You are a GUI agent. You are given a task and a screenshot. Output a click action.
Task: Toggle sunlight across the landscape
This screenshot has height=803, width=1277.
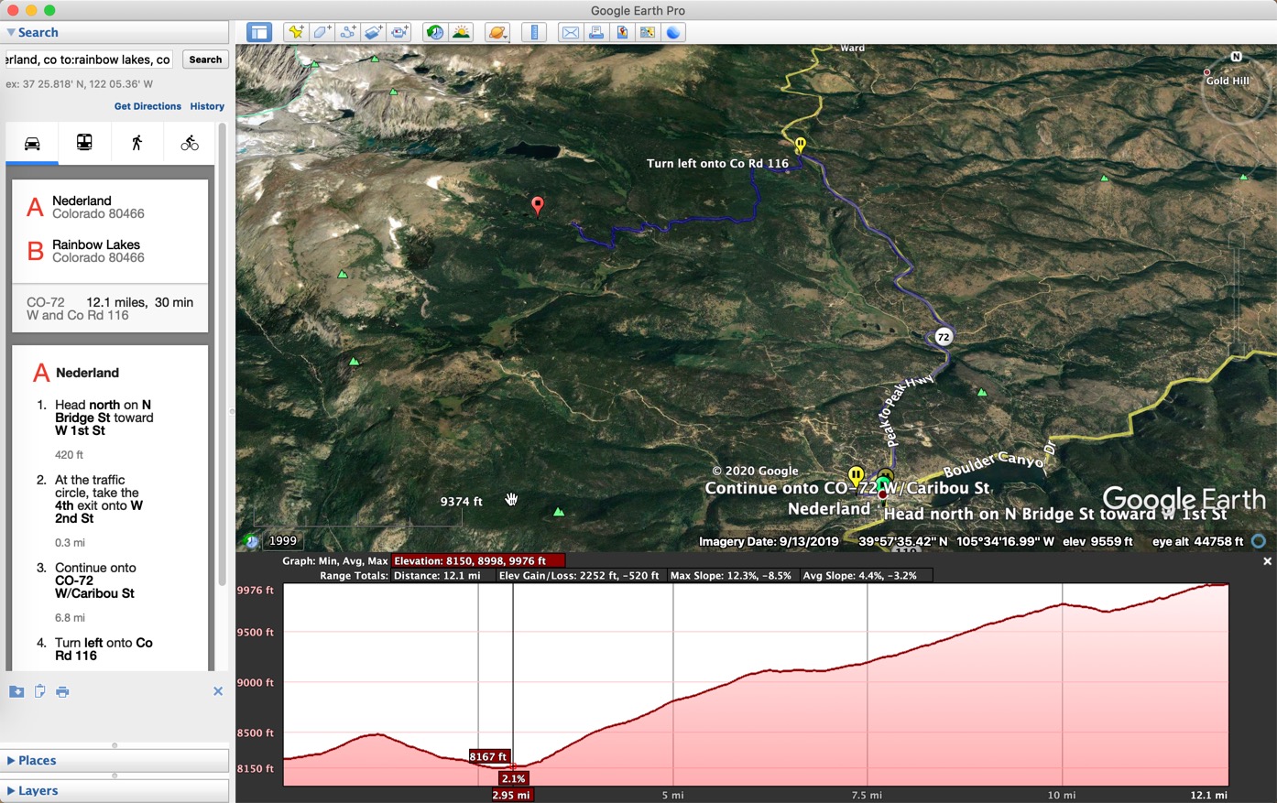[461, 32]
